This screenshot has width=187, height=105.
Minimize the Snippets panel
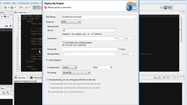tap(8, 87)
